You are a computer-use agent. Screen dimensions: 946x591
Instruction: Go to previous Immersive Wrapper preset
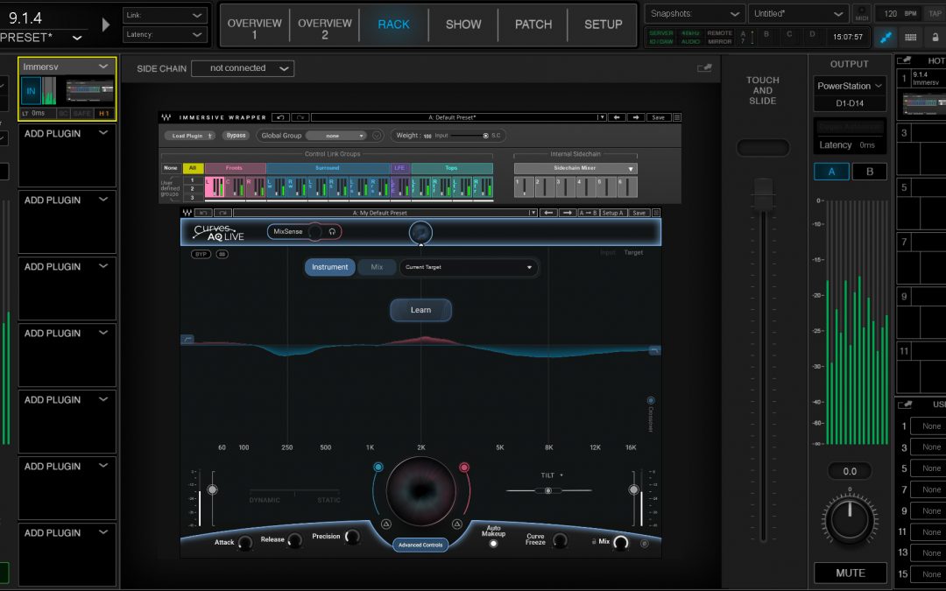click(x=617, y=117)
